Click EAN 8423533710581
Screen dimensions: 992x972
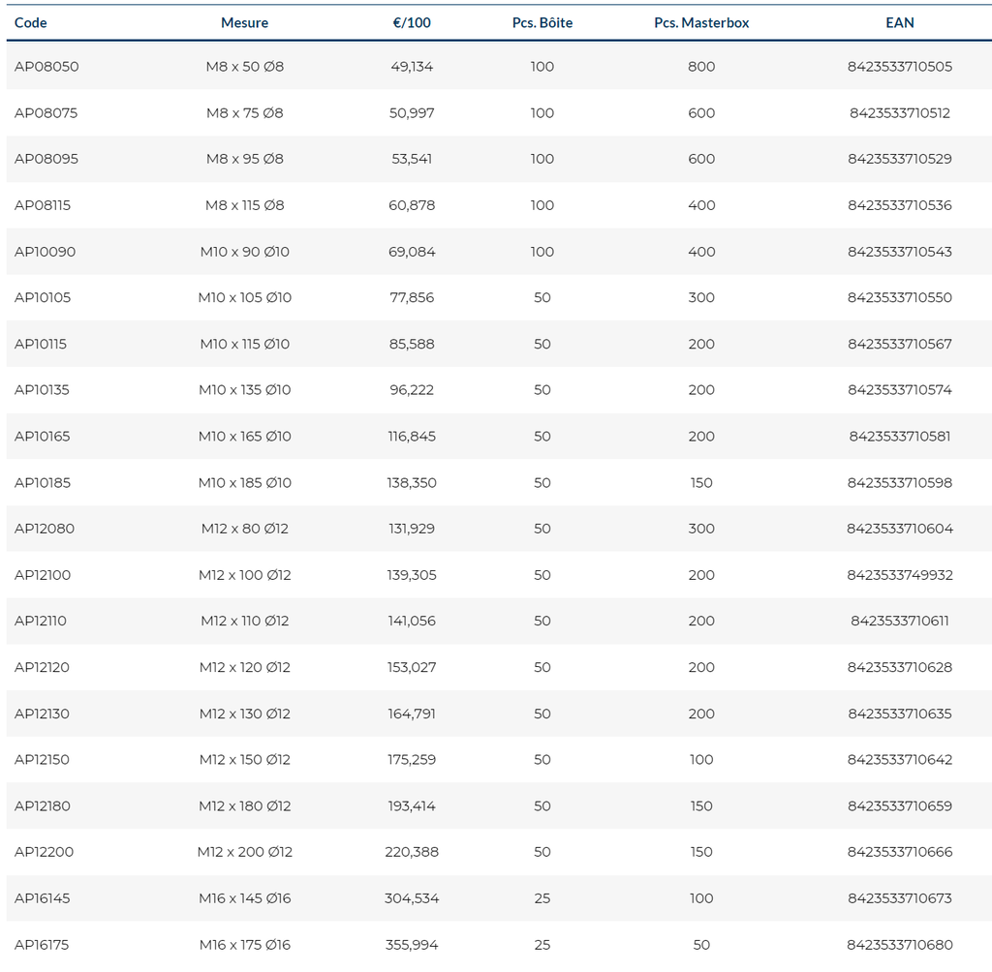point(900,437)
